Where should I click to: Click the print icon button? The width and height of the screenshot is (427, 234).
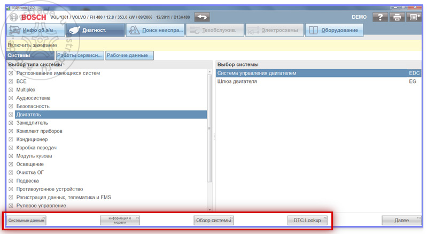tap(397, 17)
